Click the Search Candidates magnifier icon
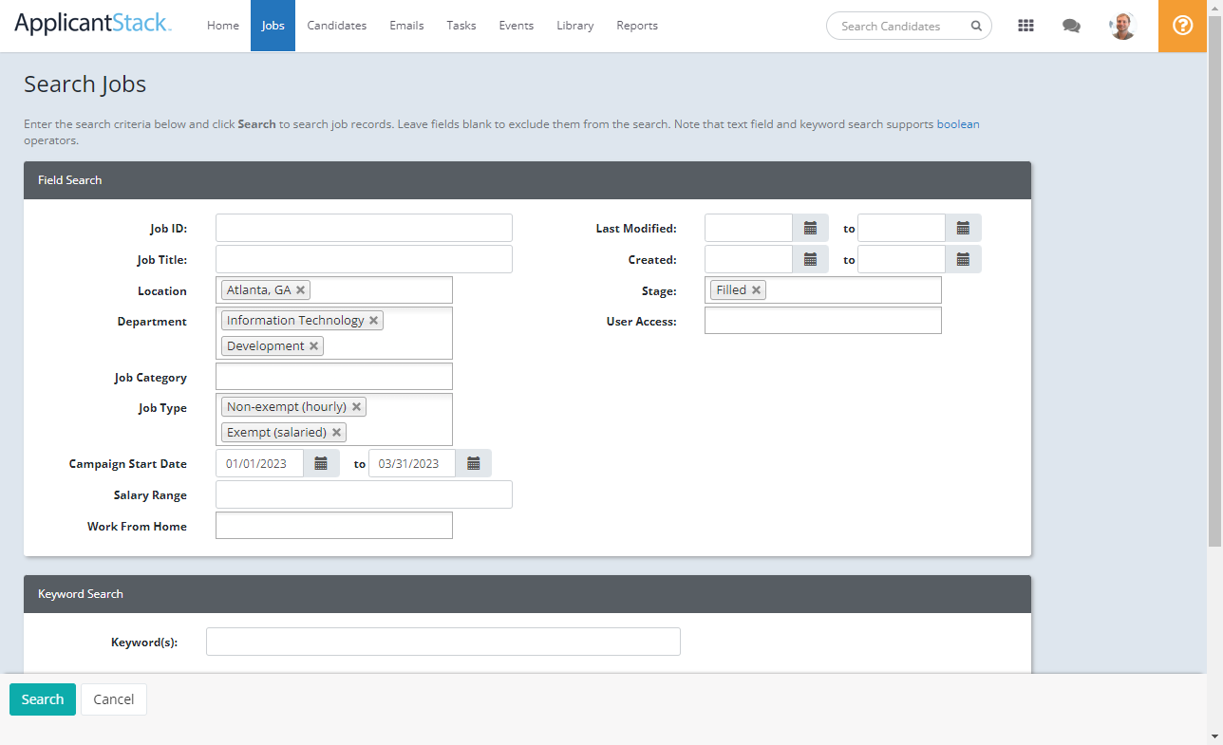This screenshot has height=745, width=1223. click(976, 26)
